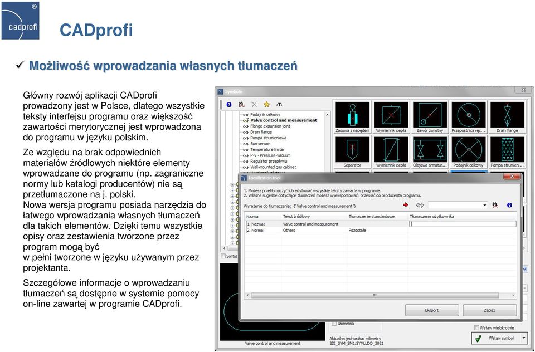Select Pompa strumieniowa tree item
The width and height of the screenshot is (535, 352).
pyautogui.click(x=268, y=138)
